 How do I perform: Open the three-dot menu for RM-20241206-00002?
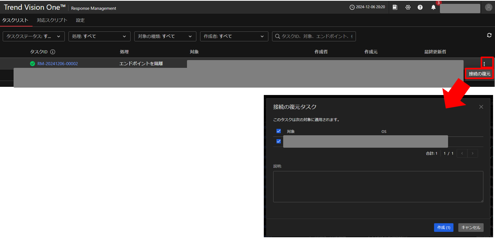click(484, 64)
